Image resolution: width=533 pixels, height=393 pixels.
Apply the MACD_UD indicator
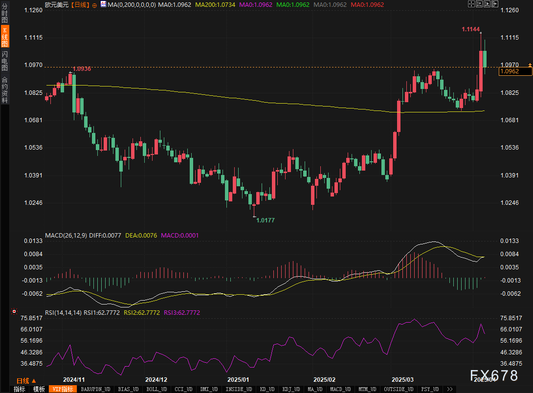click(339, 389)
